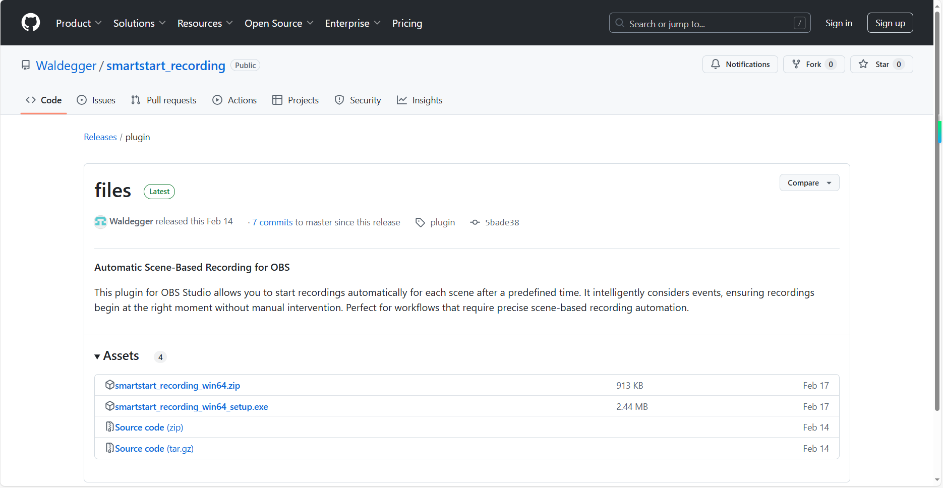Click the Sign up button
943x488 pixels.
tap(890, 23)
